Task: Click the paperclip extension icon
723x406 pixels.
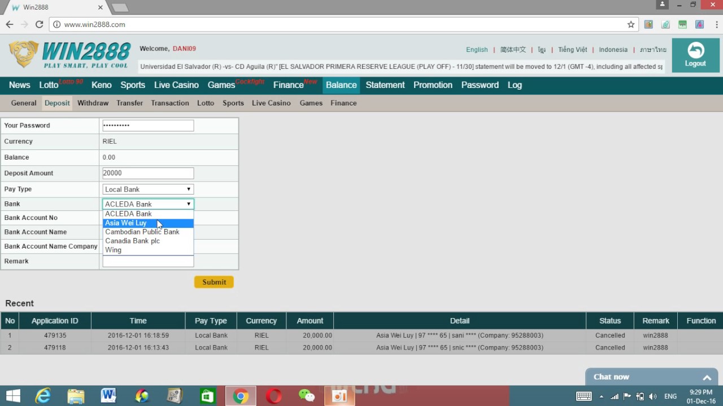Action: [x=666, y=24]
